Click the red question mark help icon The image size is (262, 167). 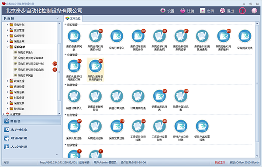(x=242, y=11)
